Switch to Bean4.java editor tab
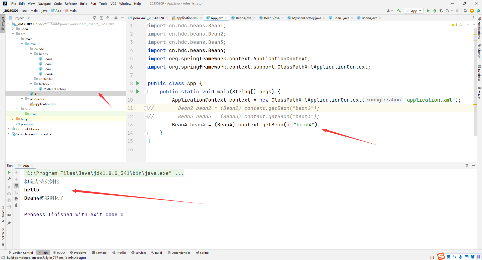Image resolution: width=482 pixels, height=260 pixels. [369, 18]
